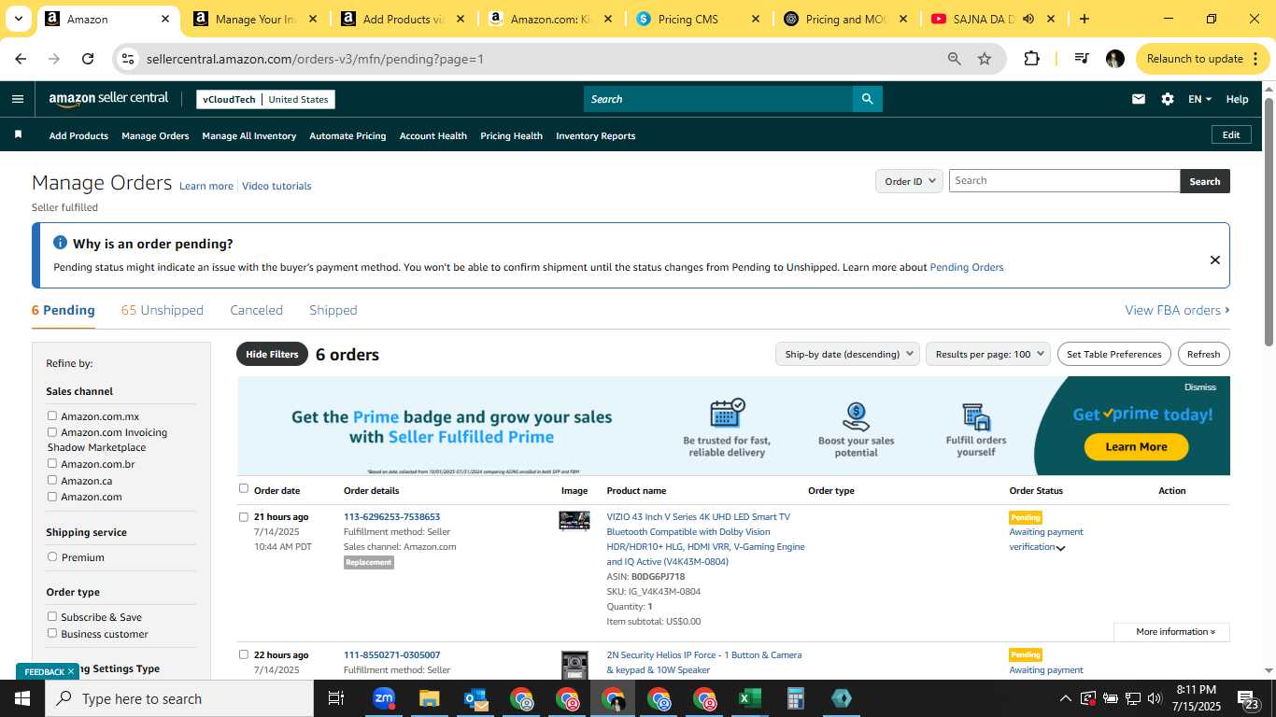Click the Set Table Preferences button
The image size is (1276, 717).
pyautogui.click(x=1114, y=354)
